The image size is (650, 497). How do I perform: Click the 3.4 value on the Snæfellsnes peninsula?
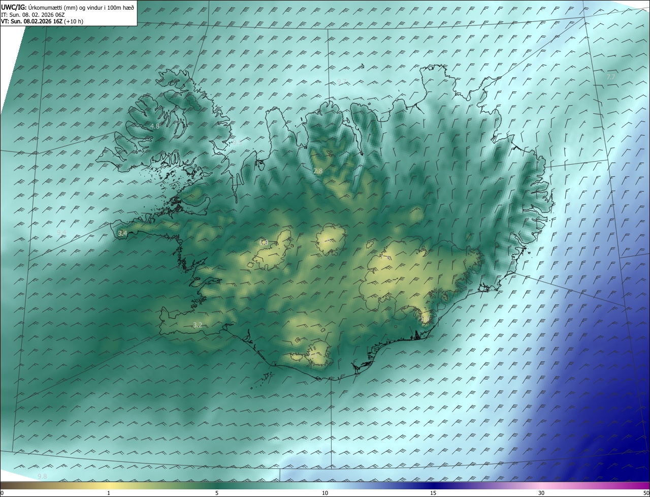tap(122, 233)
